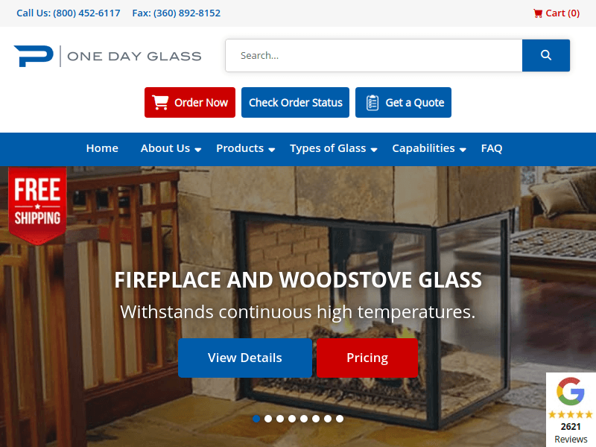Click the blue View Details button
This screenshot has height=447, width=596.
pyautogui.click(x=245, y=358)
